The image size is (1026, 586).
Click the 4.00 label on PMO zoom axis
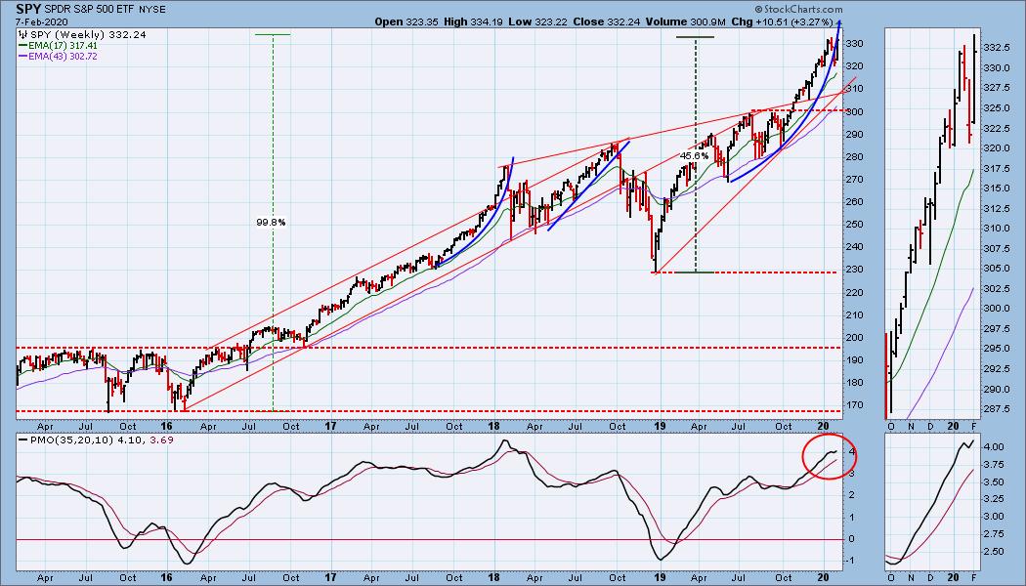click(x=994, y=447)
